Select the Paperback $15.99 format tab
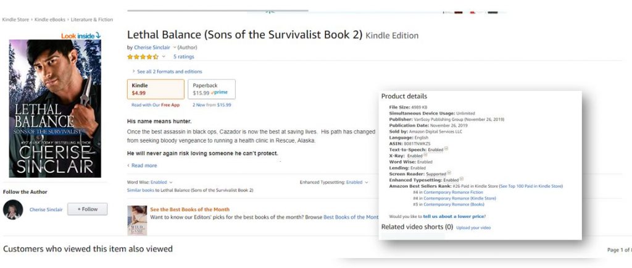 tap(211, 89)
